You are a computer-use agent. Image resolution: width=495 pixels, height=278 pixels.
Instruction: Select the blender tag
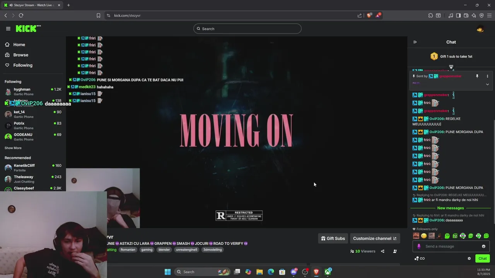pyautogui.click(x=164, y=250)
